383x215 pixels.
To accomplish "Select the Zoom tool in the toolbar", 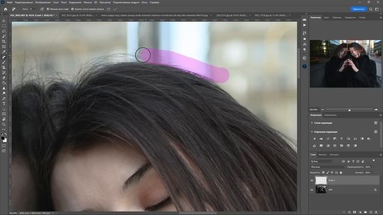I will (4, 124).
